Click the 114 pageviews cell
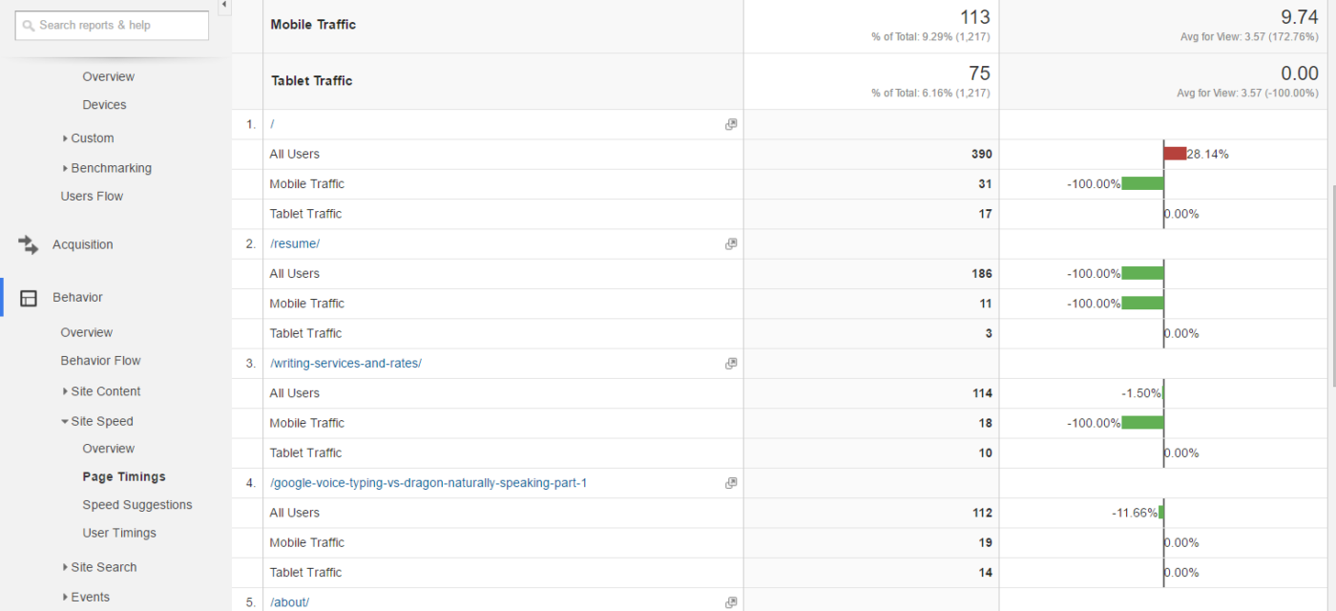The width and height of the screenshot is (1336, 611). (x=981, y=392)
